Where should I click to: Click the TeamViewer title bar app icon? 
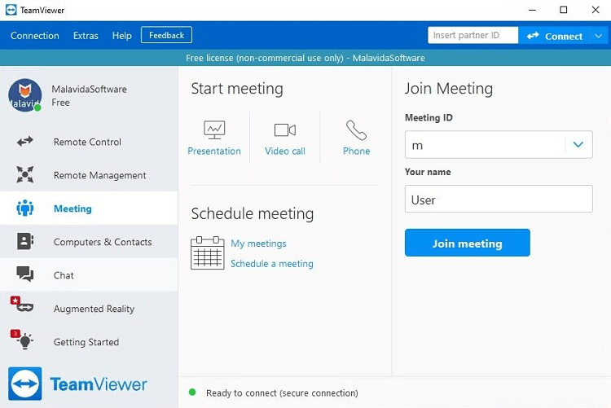(x=11, y=10)
